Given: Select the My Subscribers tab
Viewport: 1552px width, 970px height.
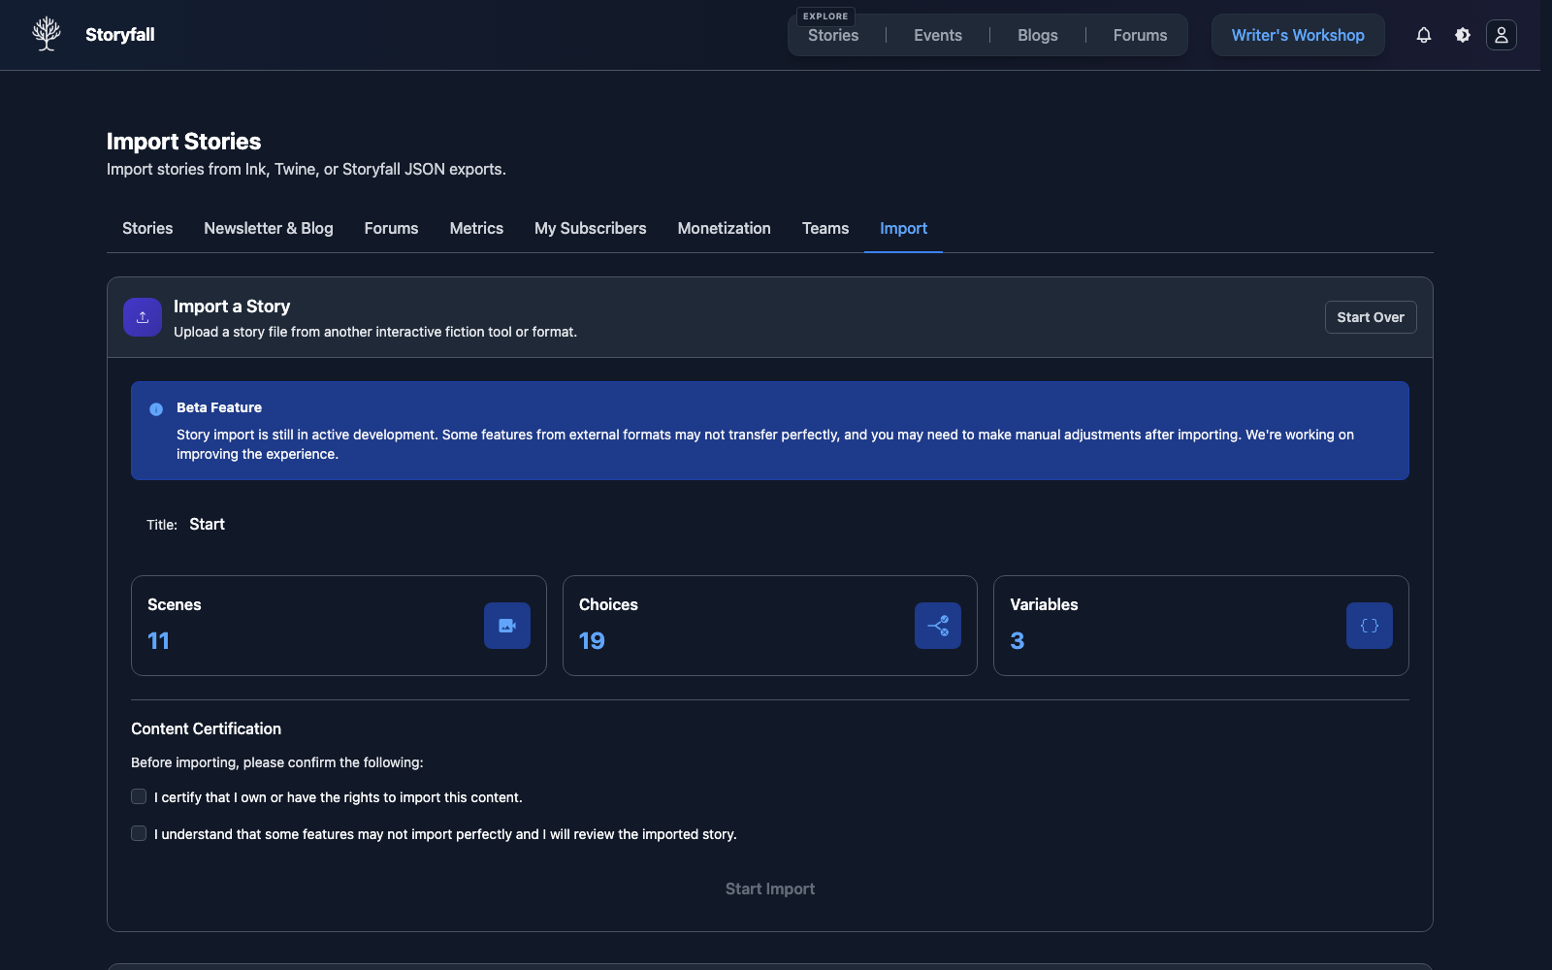Looking at the screenshot, I should 590,228.
